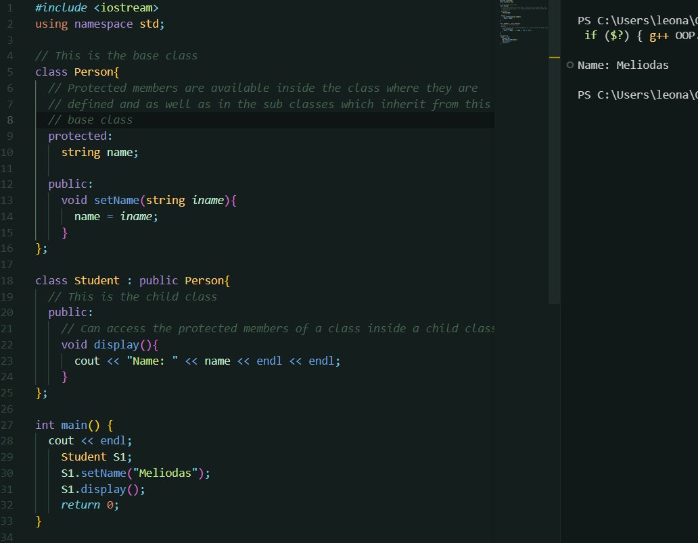
Task: Click the comment '// Can access the protected members'
Action: click(278, 329)
